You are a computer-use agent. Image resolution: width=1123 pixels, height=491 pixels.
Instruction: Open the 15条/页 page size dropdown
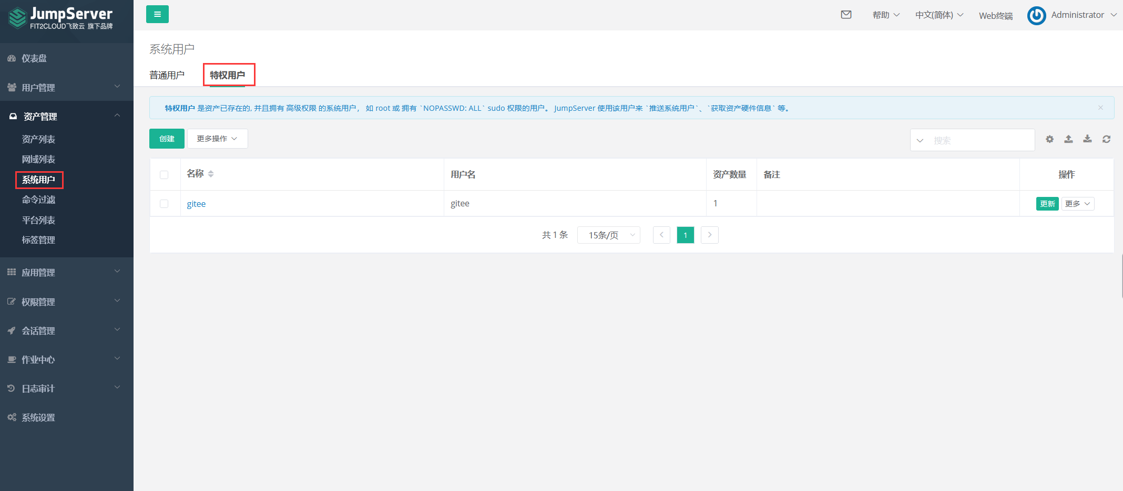click(x=609, y=235)
